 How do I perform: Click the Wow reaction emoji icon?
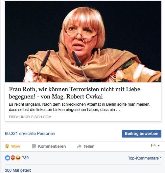point(7,146)
